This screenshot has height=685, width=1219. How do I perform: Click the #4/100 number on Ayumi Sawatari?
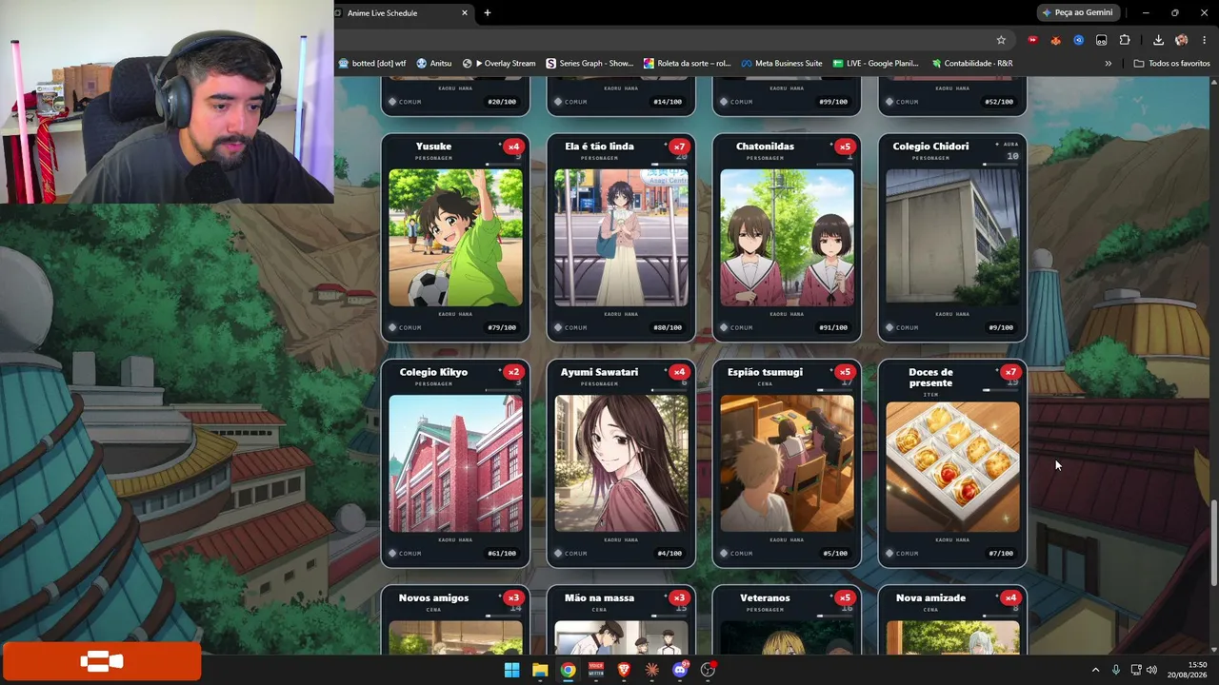[x=669, y=553]
